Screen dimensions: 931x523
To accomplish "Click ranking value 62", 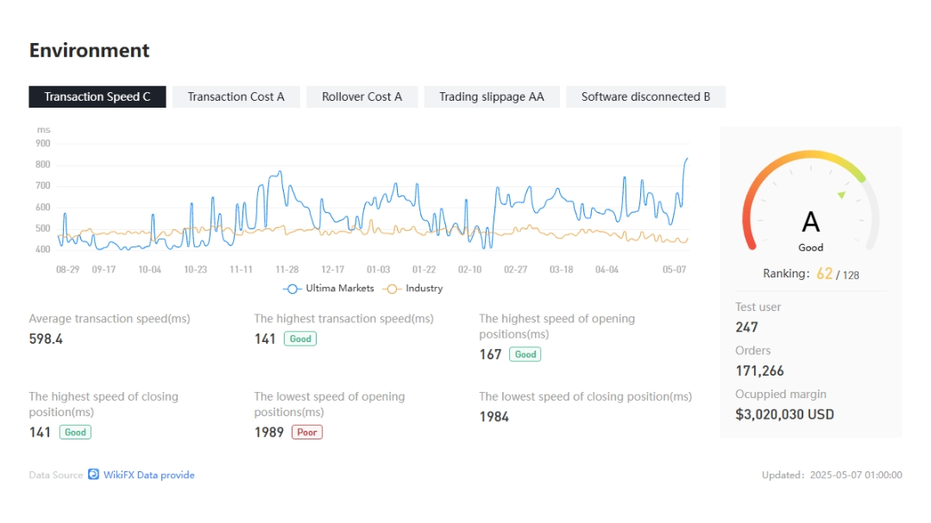I will click(824, 273).
